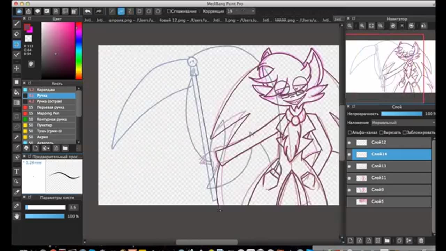Hide layer Слой12 visibility dot
446x251 pixels.
tap(349, 143)
